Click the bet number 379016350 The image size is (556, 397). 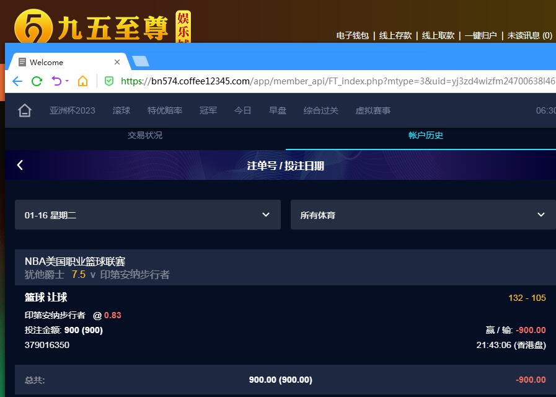click(47, 345)
